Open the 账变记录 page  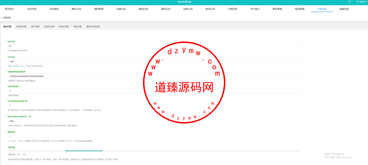click(x=210, y=9)
